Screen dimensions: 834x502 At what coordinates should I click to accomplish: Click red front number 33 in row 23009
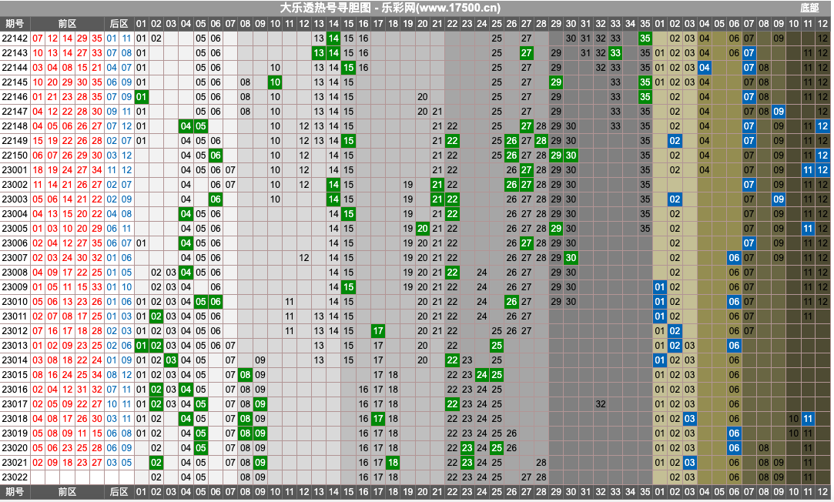coord(97,287)
